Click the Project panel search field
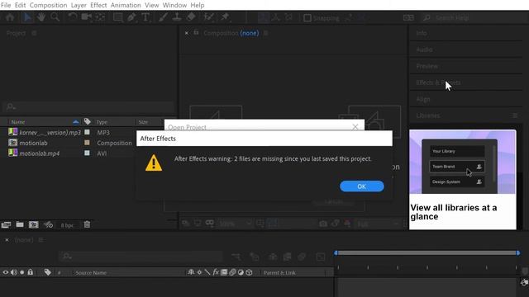 (88, 106)
